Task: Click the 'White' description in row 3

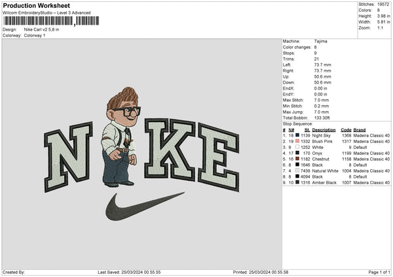Action: (318, 147)
